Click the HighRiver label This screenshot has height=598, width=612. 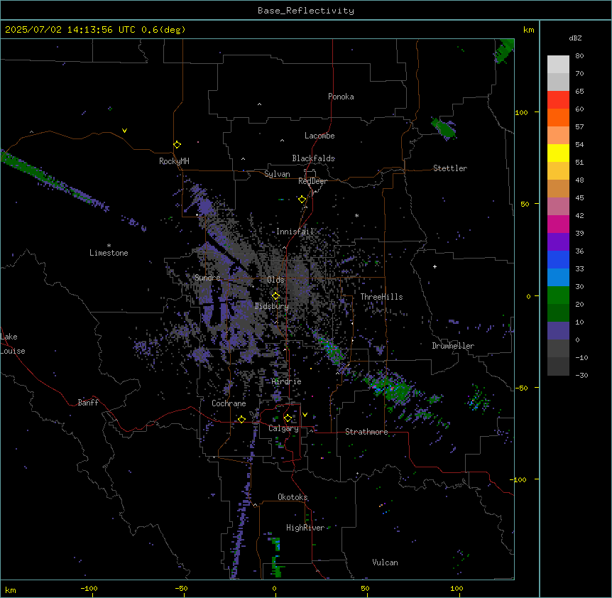305,528
